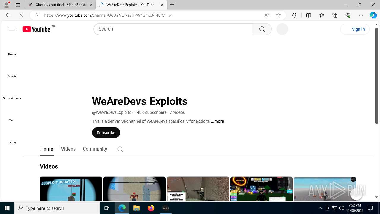Open File Explorer from taskbar
Viewport: 380px width, 214px height.
pos(136,208)
